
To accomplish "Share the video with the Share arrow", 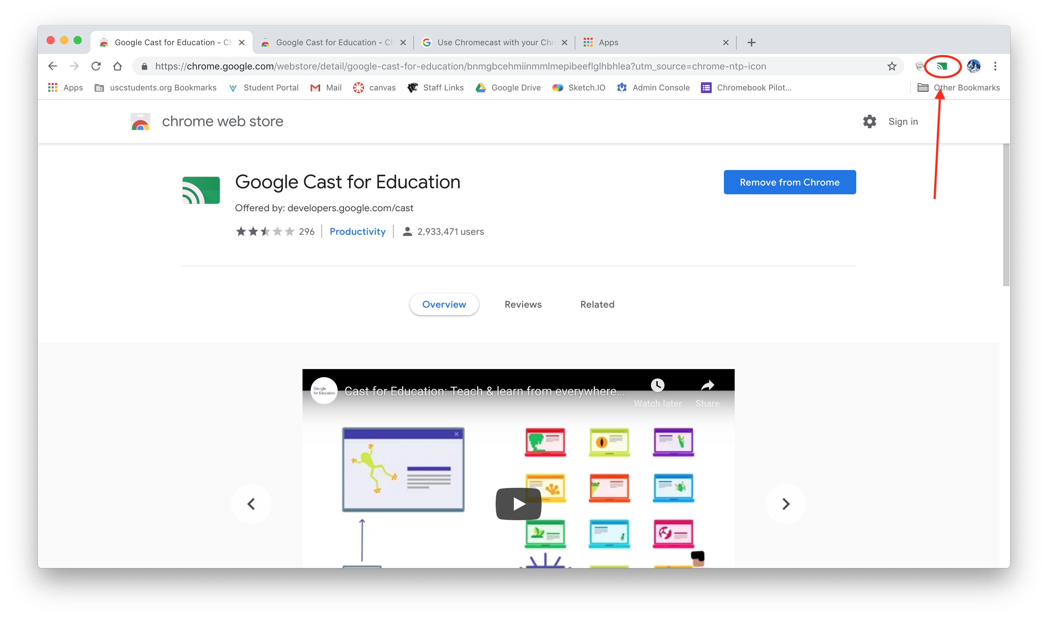I will point(707,386).
